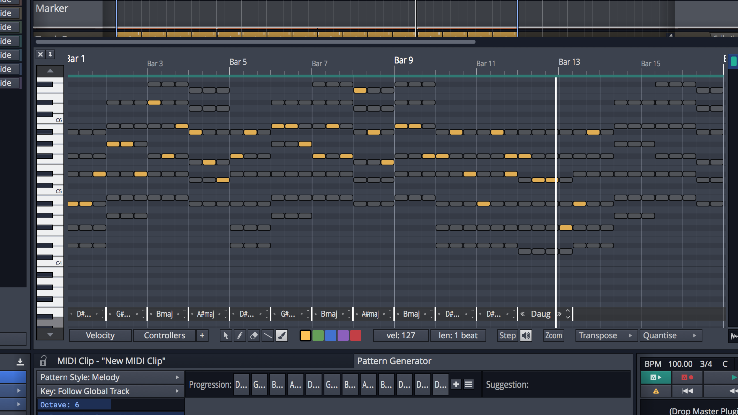Toggle the green automation read button
The image size is (738, 415).
pyautogui.click(x=656, y=377)
